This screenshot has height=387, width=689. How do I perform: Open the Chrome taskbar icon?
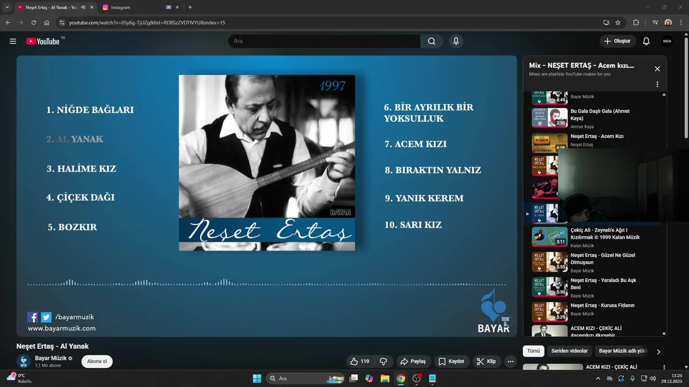[400, 378]
